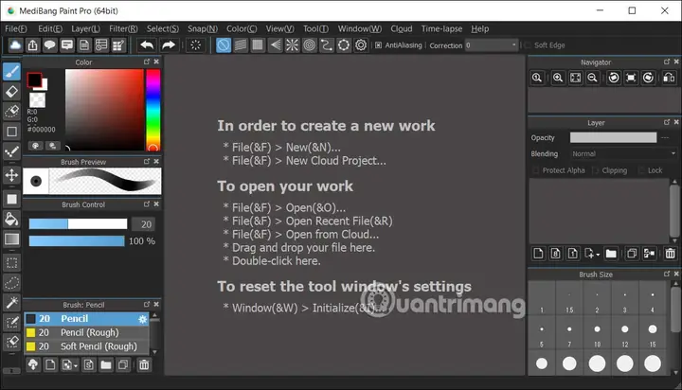Flip the canvas view in Navigator
Screen dimensions: 682x390
669,78
